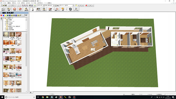Expand the fourth folder in the tree
The width and height of the screenshot is (176, 99).
[5, 25]
